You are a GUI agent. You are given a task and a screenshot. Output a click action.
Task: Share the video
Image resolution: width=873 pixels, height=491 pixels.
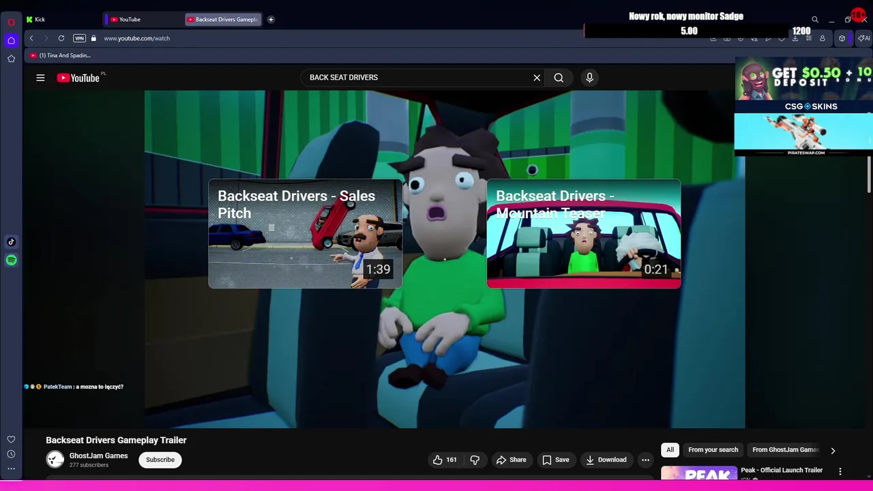point(512,460)
